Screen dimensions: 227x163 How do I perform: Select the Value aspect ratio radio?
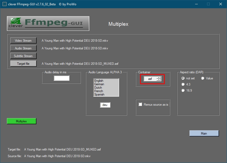(x=203, y=78)
